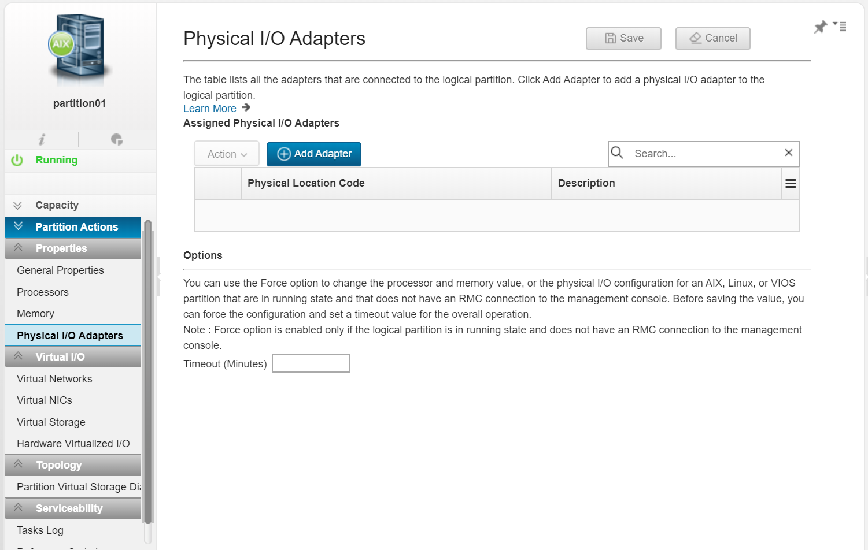The height and width of the screenshot is (550, 868).
Task: Open the table column settings menu icon
Action: (x=791, y=183)
